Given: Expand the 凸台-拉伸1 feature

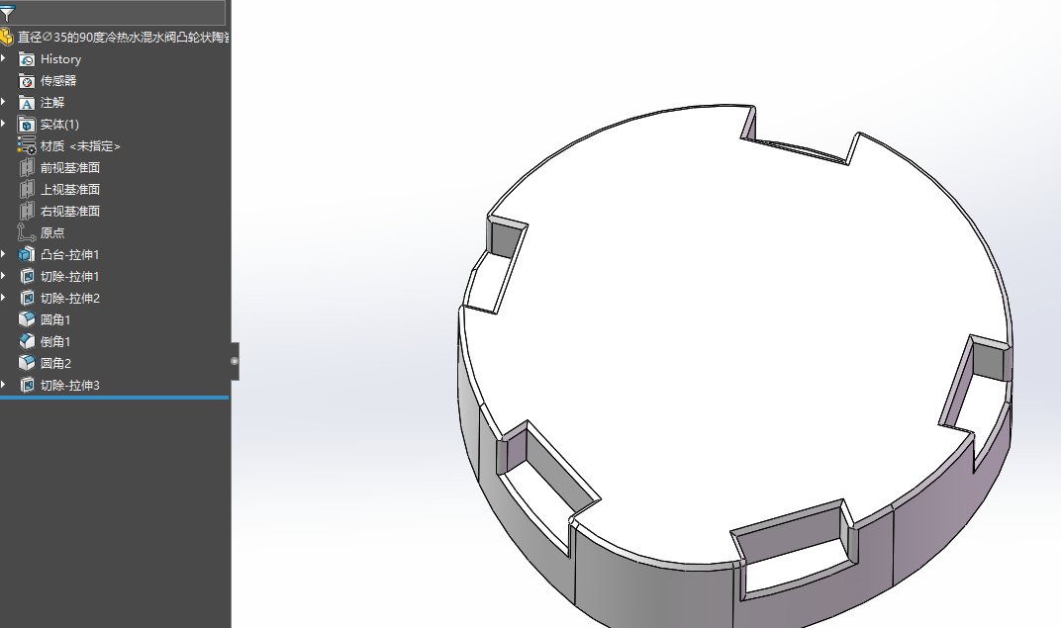Looking at the screenshot, I should click(3, 254).
